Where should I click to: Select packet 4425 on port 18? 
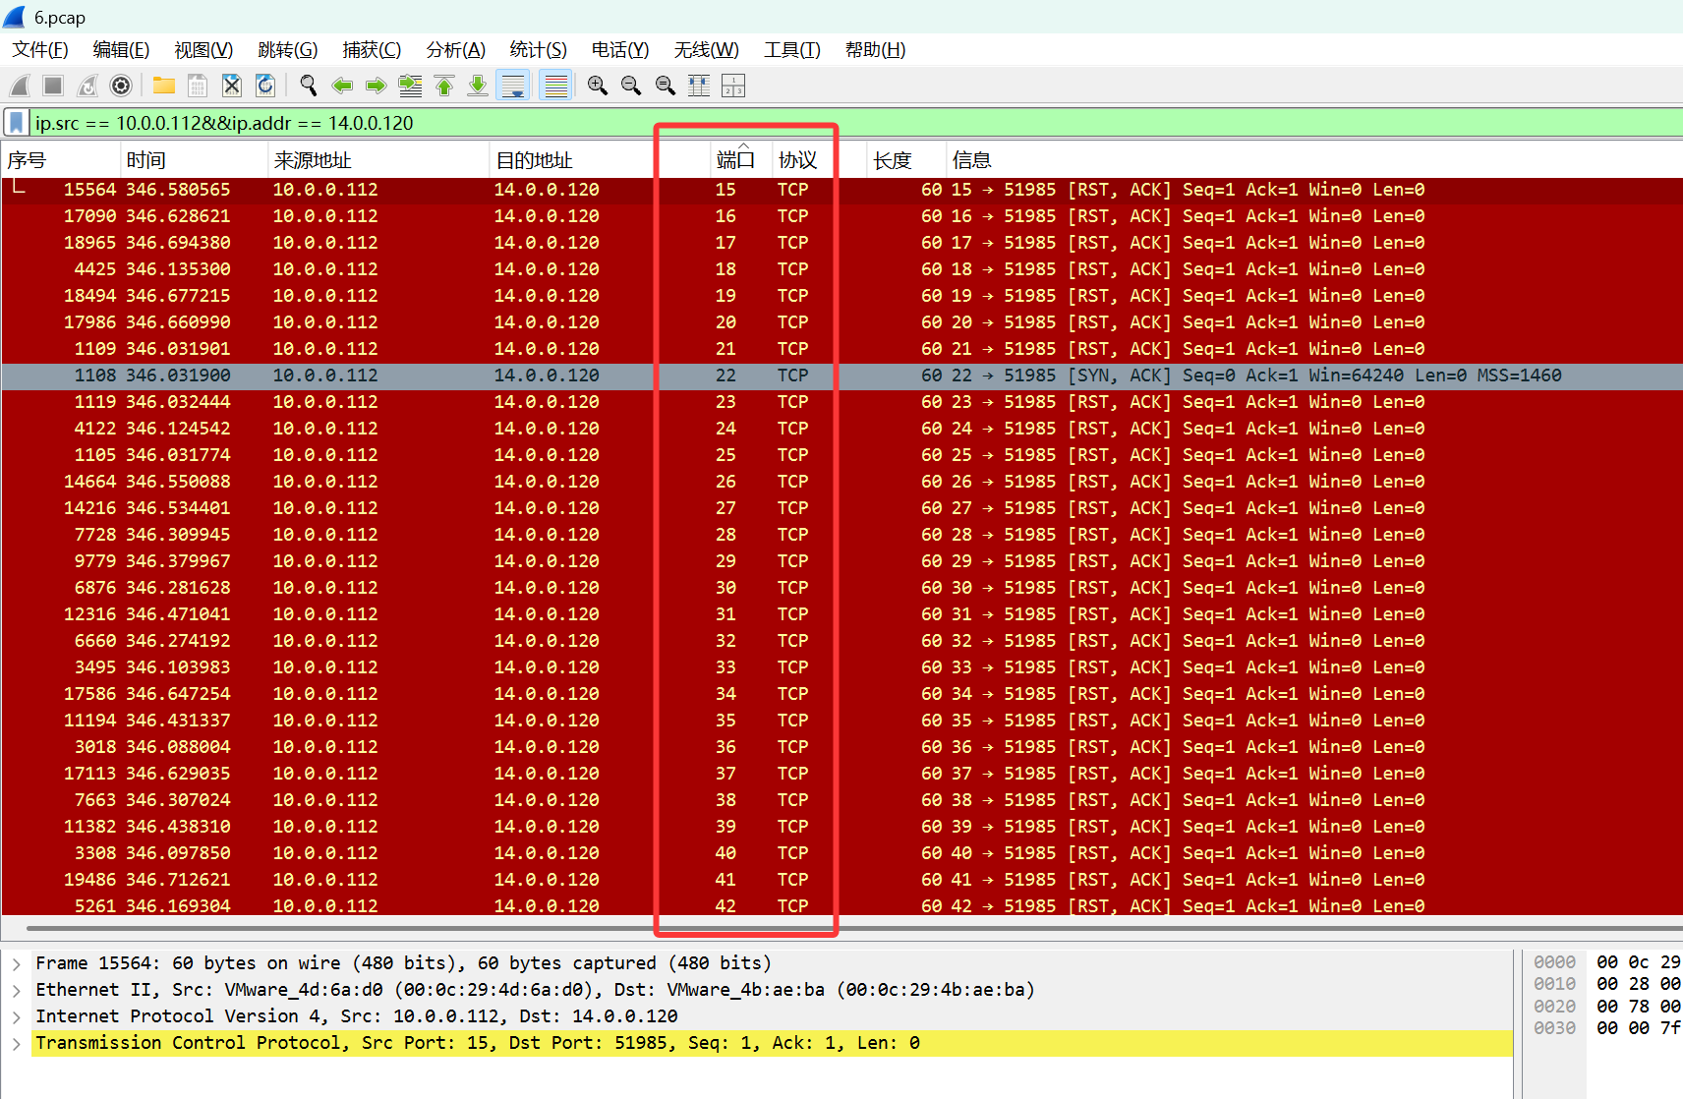841,269
